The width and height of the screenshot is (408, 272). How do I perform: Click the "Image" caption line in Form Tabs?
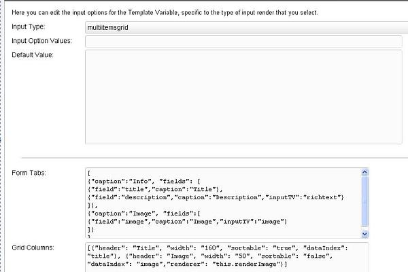[144, 214]
